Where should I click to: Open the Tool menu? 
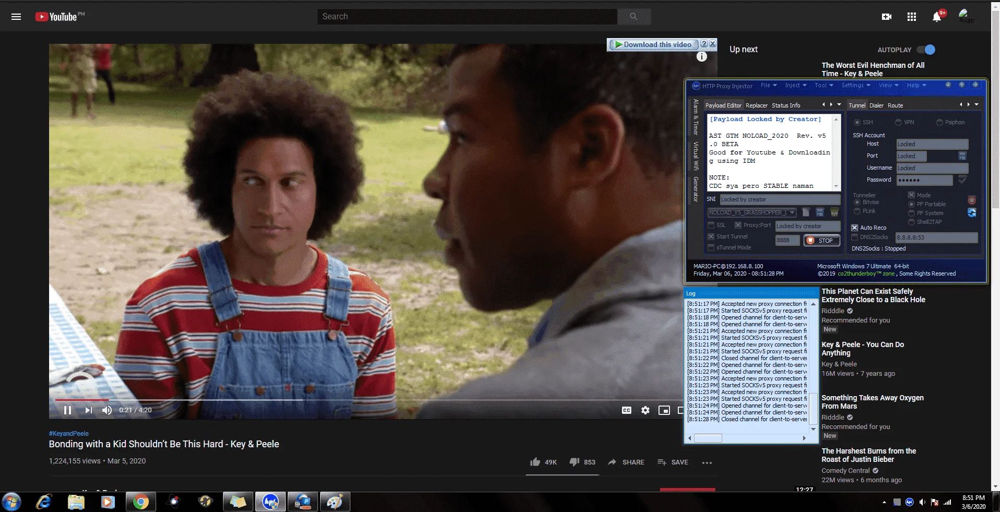pyautogui.click(x=824, y=85)
